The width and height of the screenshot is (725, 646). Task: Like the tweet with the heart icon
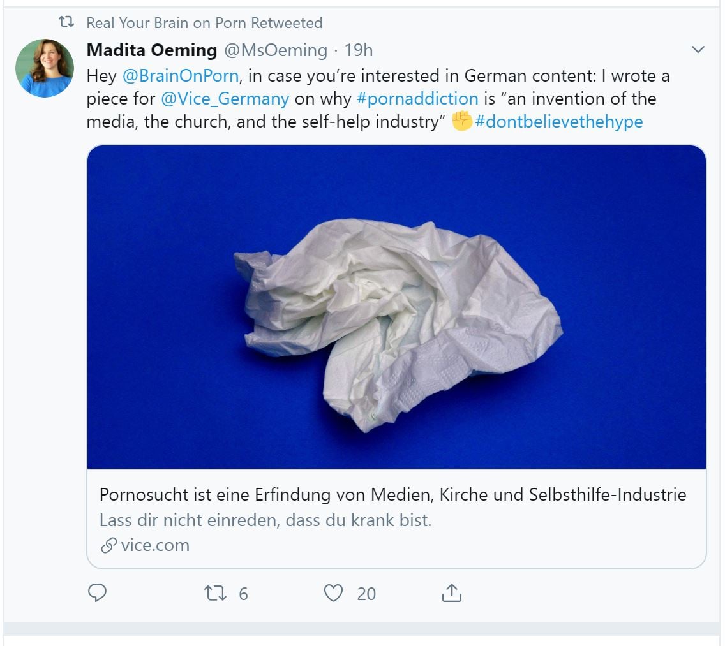333,593
